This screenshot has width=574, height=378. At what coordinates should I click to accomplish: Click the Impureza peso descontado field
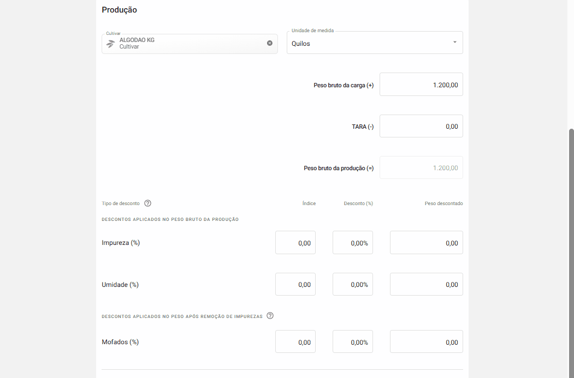(426, 243)
